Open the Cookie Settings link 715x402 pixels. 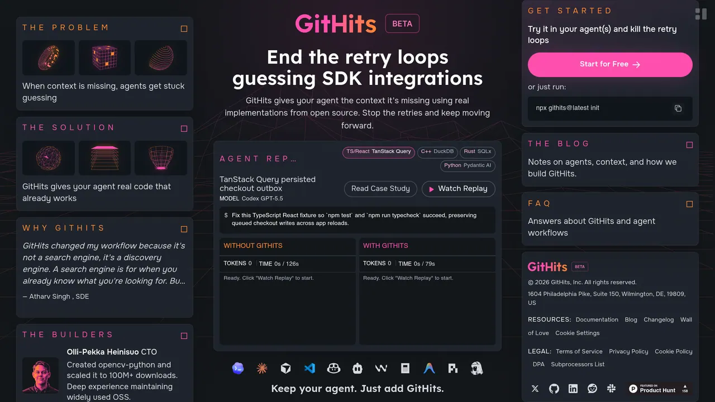(x=578, y=333)
